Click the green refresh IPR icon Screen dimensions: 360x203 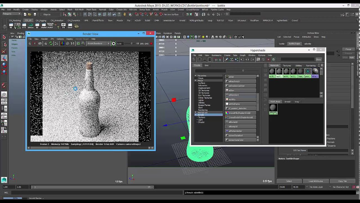(x=51, y=43)
